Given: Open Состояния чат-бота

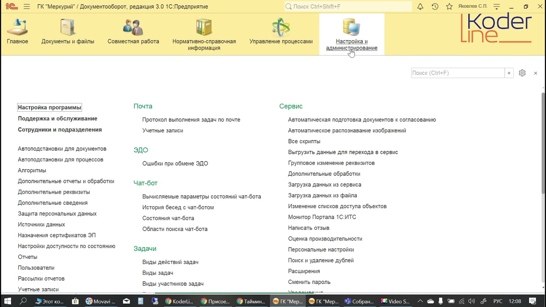Looking at the screenshot, I should 168,218.
